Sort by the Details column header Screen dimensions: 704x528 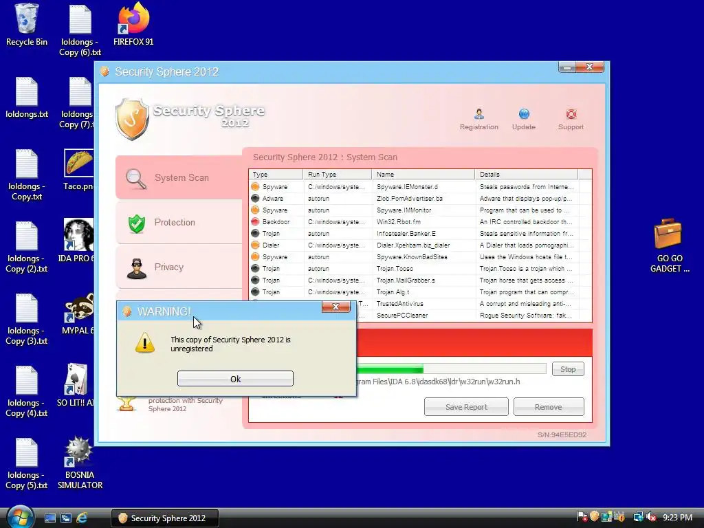coord(526,174)
